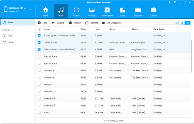
Task: Uncheck Celebrate (feat. Pharrell Williams) checkbox
Action: [x=39, y=49]
